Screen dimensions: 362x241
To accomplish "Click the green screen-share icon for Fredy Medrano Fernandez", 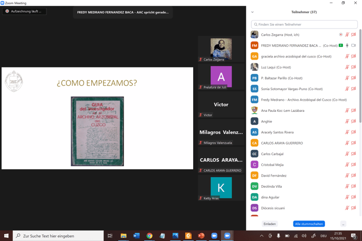I will tap(341, 45).
